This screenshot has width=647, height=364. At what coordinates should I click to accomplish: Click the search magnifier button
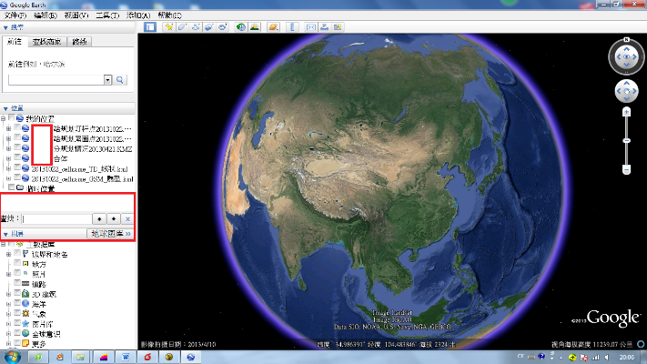(120, 80)
